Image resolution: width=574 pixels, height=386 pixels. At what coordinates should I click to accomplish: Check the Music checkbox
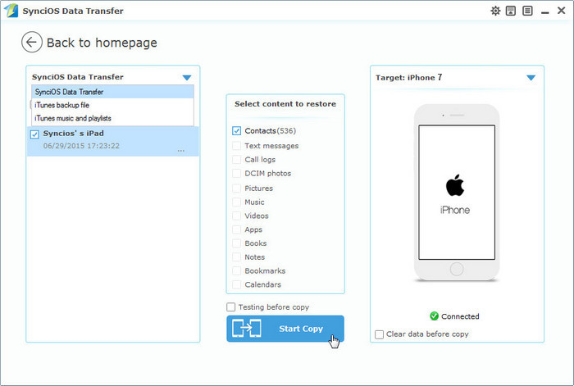pos(236,202)
